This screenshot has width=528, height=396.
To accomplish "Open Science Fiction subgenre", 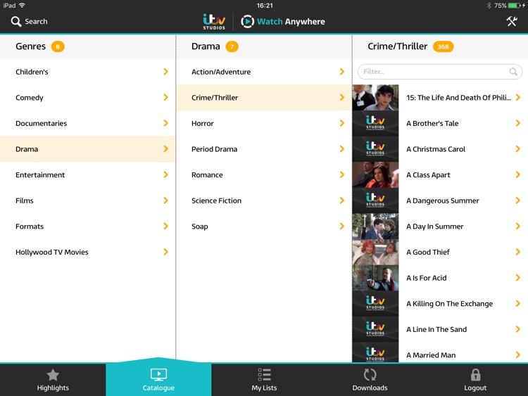I will click(x=264, y=200).
